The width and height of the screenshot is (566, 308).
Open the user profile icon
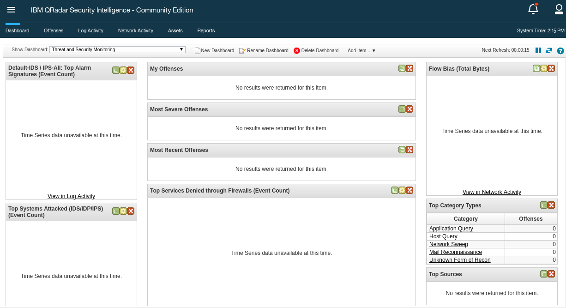(x=559, y=9)
